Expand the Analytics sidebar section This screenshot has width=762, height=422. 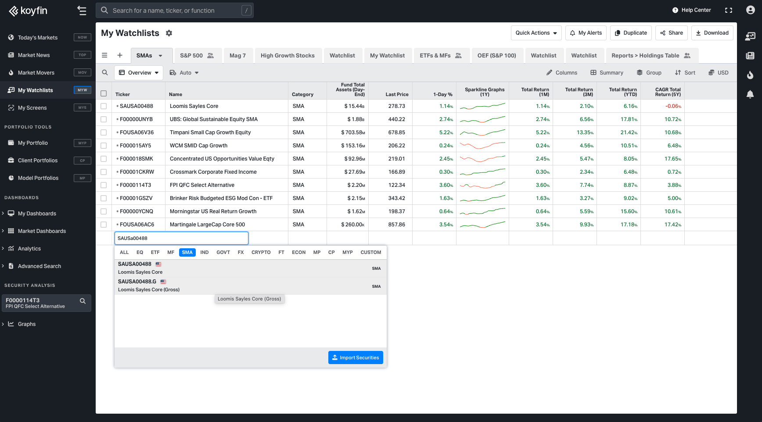pos(29,249)
